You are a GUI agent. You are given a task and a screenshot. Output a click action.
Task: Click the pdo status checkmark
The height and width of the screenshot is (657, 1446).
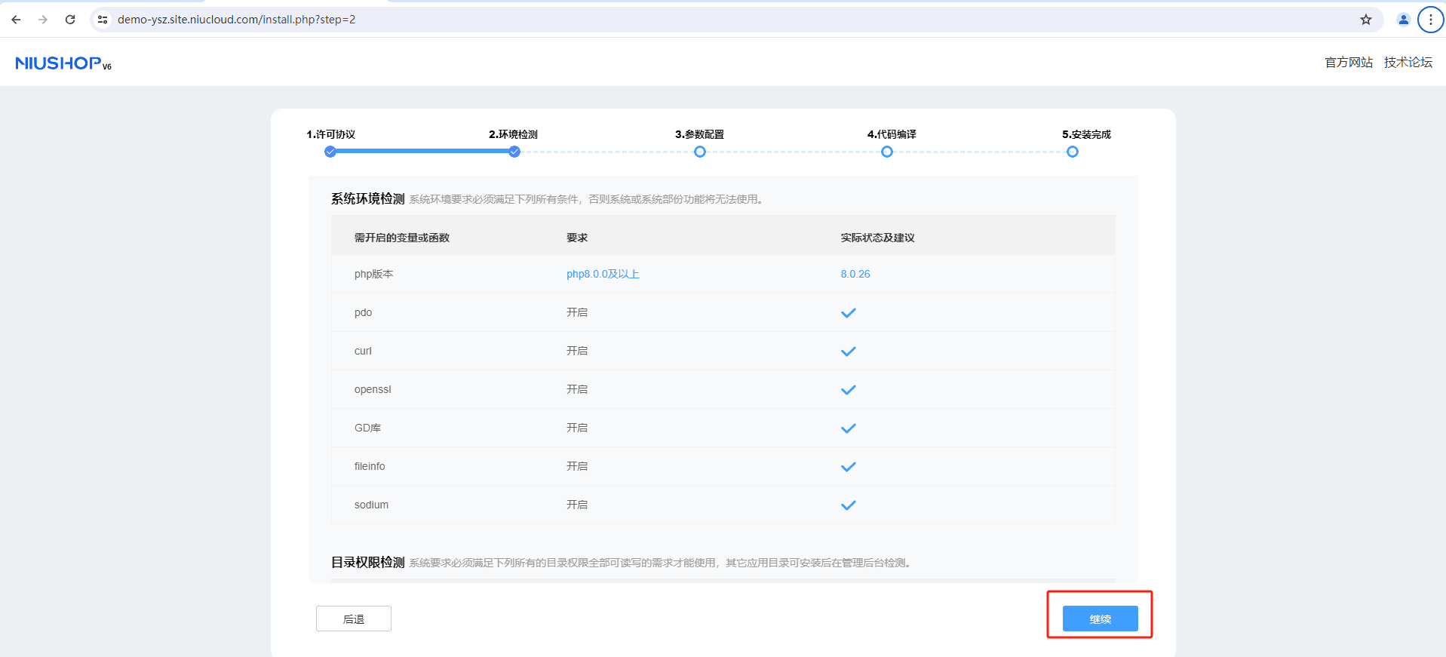[848, 313]
